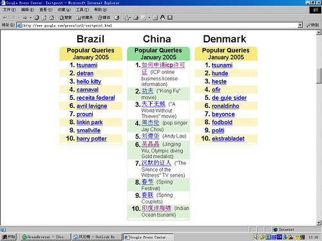Open the 'ronaldinho' link
The width and height of the screenshot is (322, 241).
click(225, 106)
